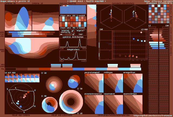
Task: Click the 'LI-HUE' plot label
Action: point(144,30)
